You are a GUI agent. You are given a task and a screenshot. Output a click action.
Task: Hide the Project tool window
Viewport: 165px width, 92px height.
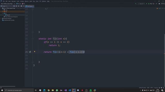pos(23,6)
